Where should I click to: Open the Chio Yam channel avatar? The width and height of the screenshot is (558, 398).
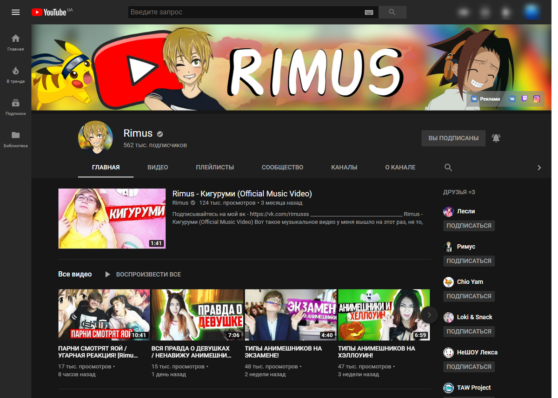(448, 282)
